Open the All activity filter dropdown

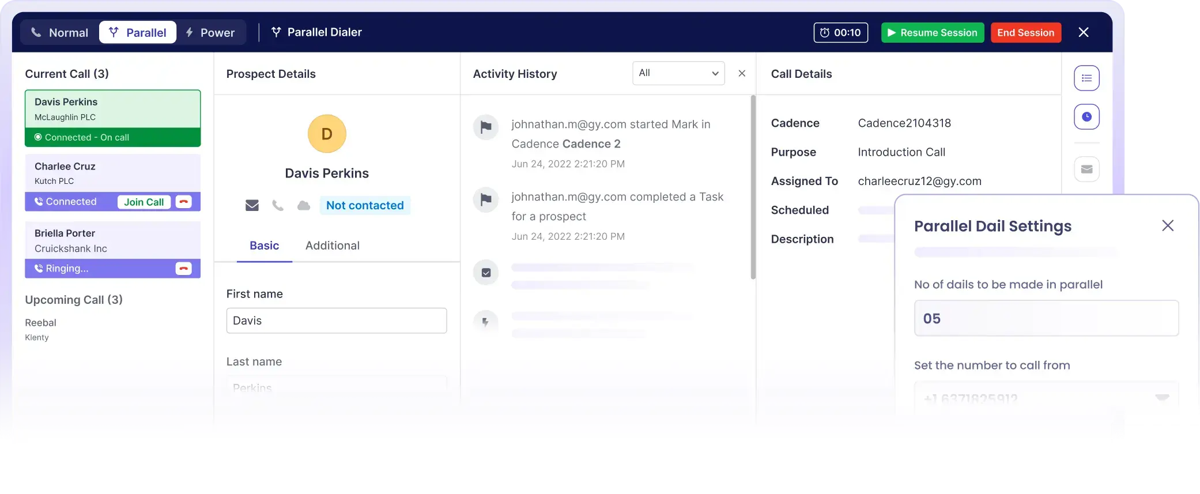pos(678,73)
